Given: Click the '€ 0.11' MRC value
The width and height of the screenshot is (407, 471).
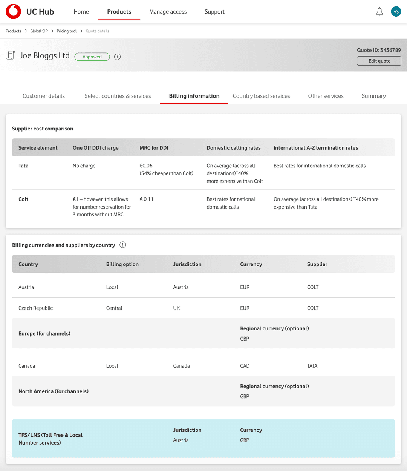Looking at the screenshot, I should point(147,199).
